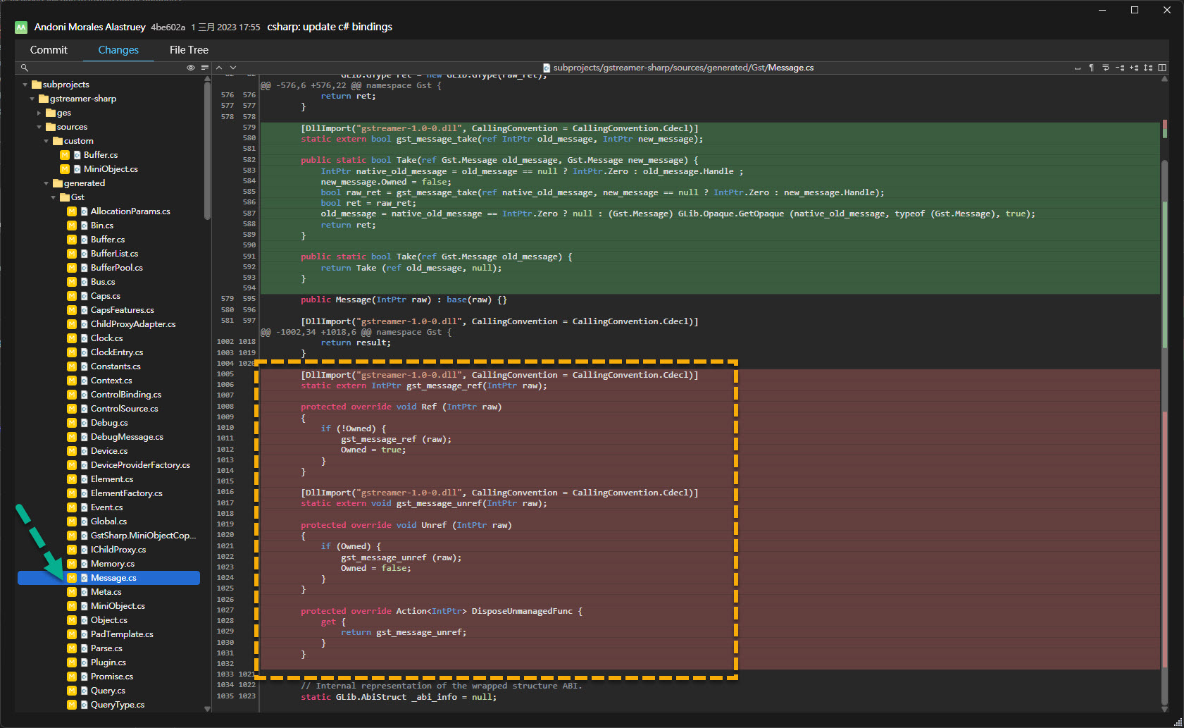Jump to previous change arrow

(x=219, y=68)
